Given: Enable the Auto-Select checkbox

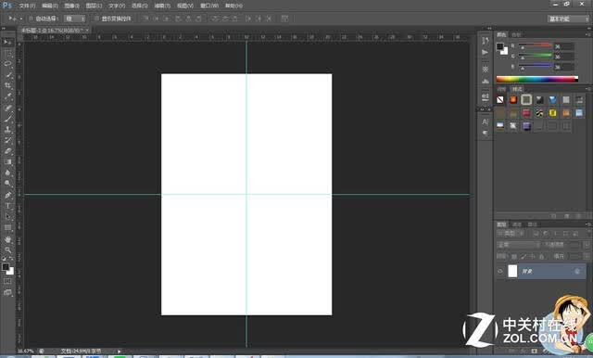Looking at the screenshot, I should [x=31, y=19].
